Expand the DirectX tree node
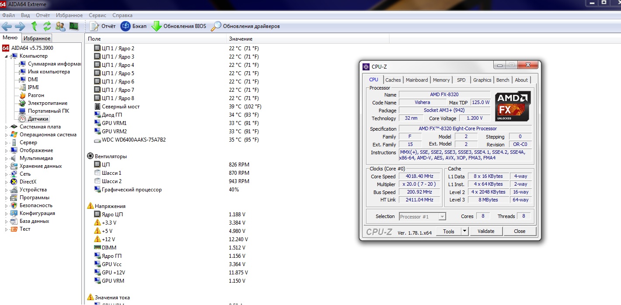This screenshot has width=621, height=305. point(6,182)
